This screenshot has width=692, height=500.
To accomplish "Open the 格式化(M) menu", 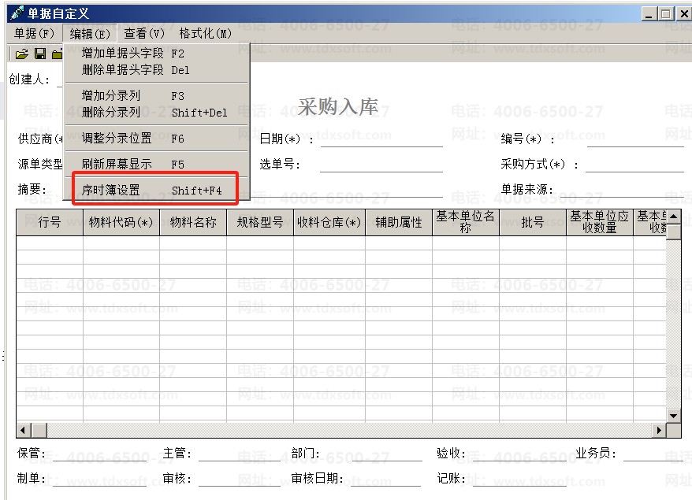I will point(205,34).
